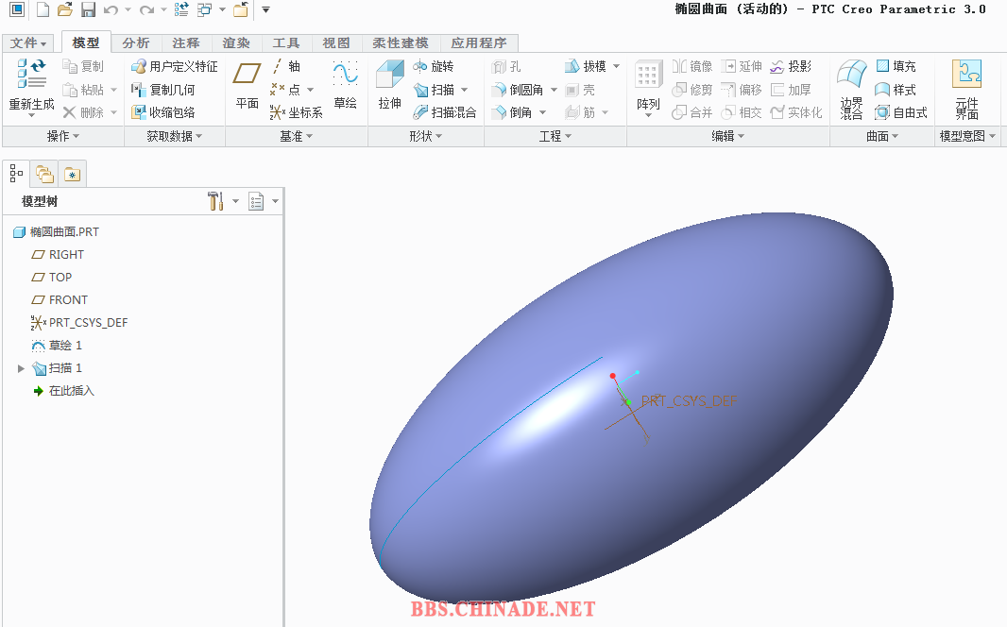
Task: Click Shrinkwrap (收缩包络)
Action: 162,112
